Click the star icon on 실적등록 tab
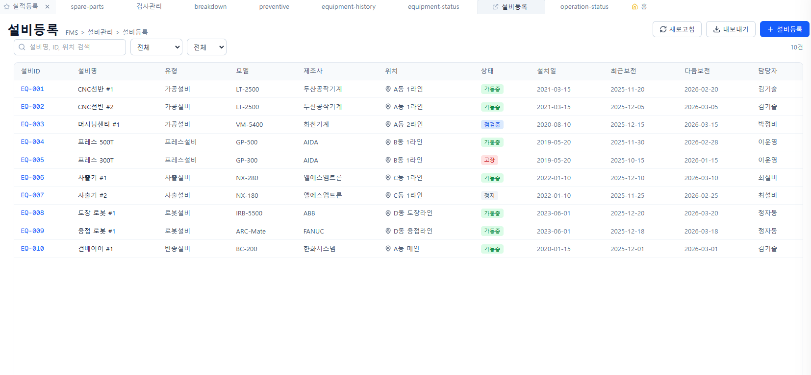Screen dimensions: 811x375 pos(7,7)
